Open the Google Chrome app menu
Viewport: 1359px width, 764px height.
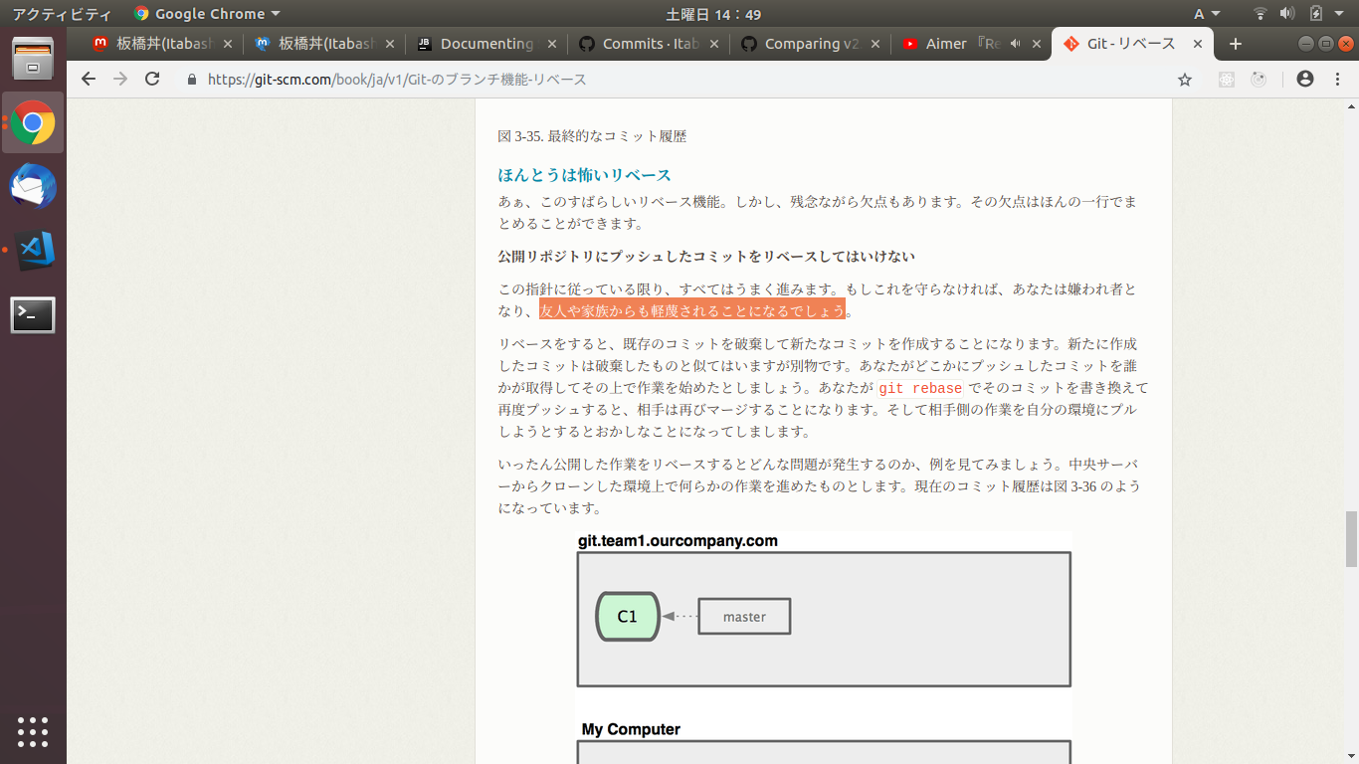pyautogui.click(x=207, y=14)
